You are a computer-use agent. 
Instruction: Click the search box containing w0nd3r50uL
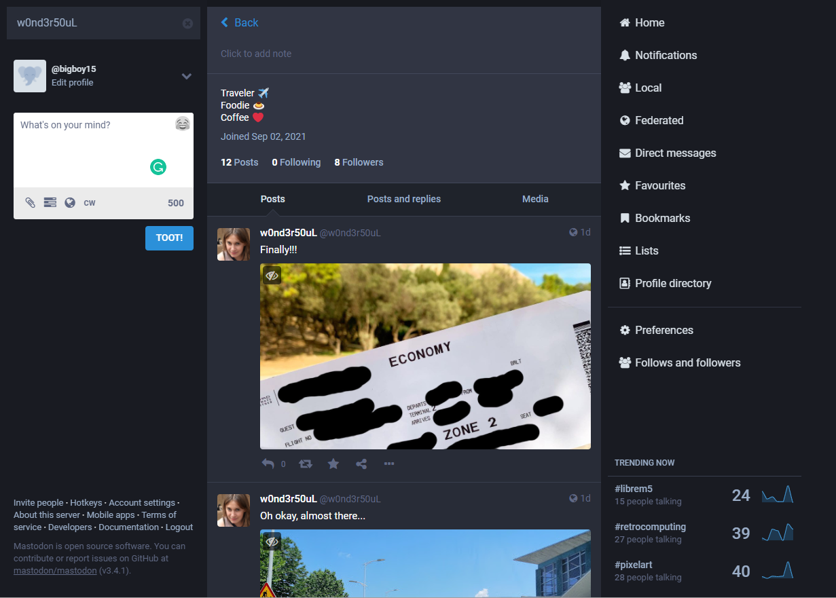103,23
